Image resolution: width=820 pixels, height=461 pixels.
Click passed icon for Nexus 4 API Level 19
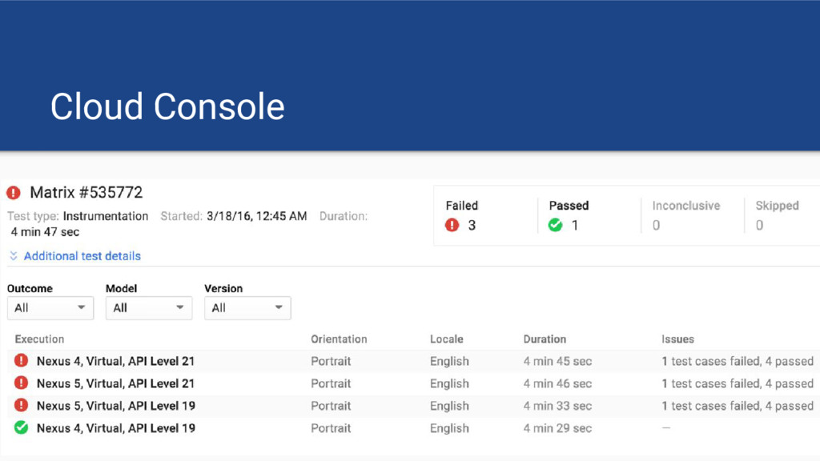[x=22, y=428]
